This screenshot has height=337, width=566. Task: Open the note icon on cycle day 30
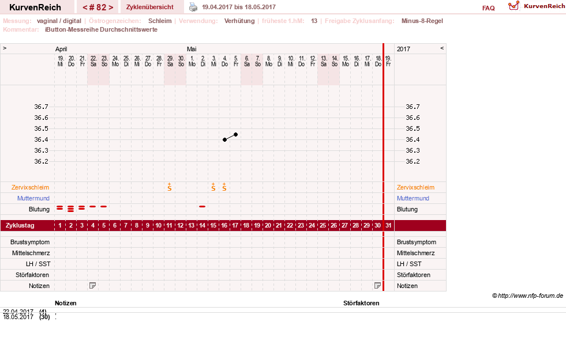coord(377,286)
